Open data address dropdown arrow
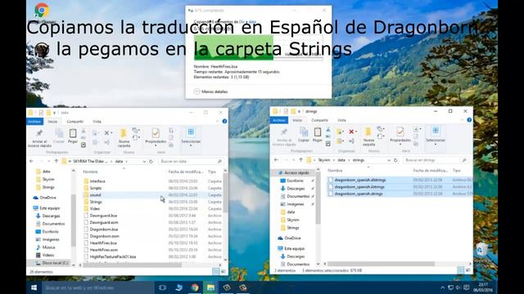 pyautogui.click(x=144, y=162)
